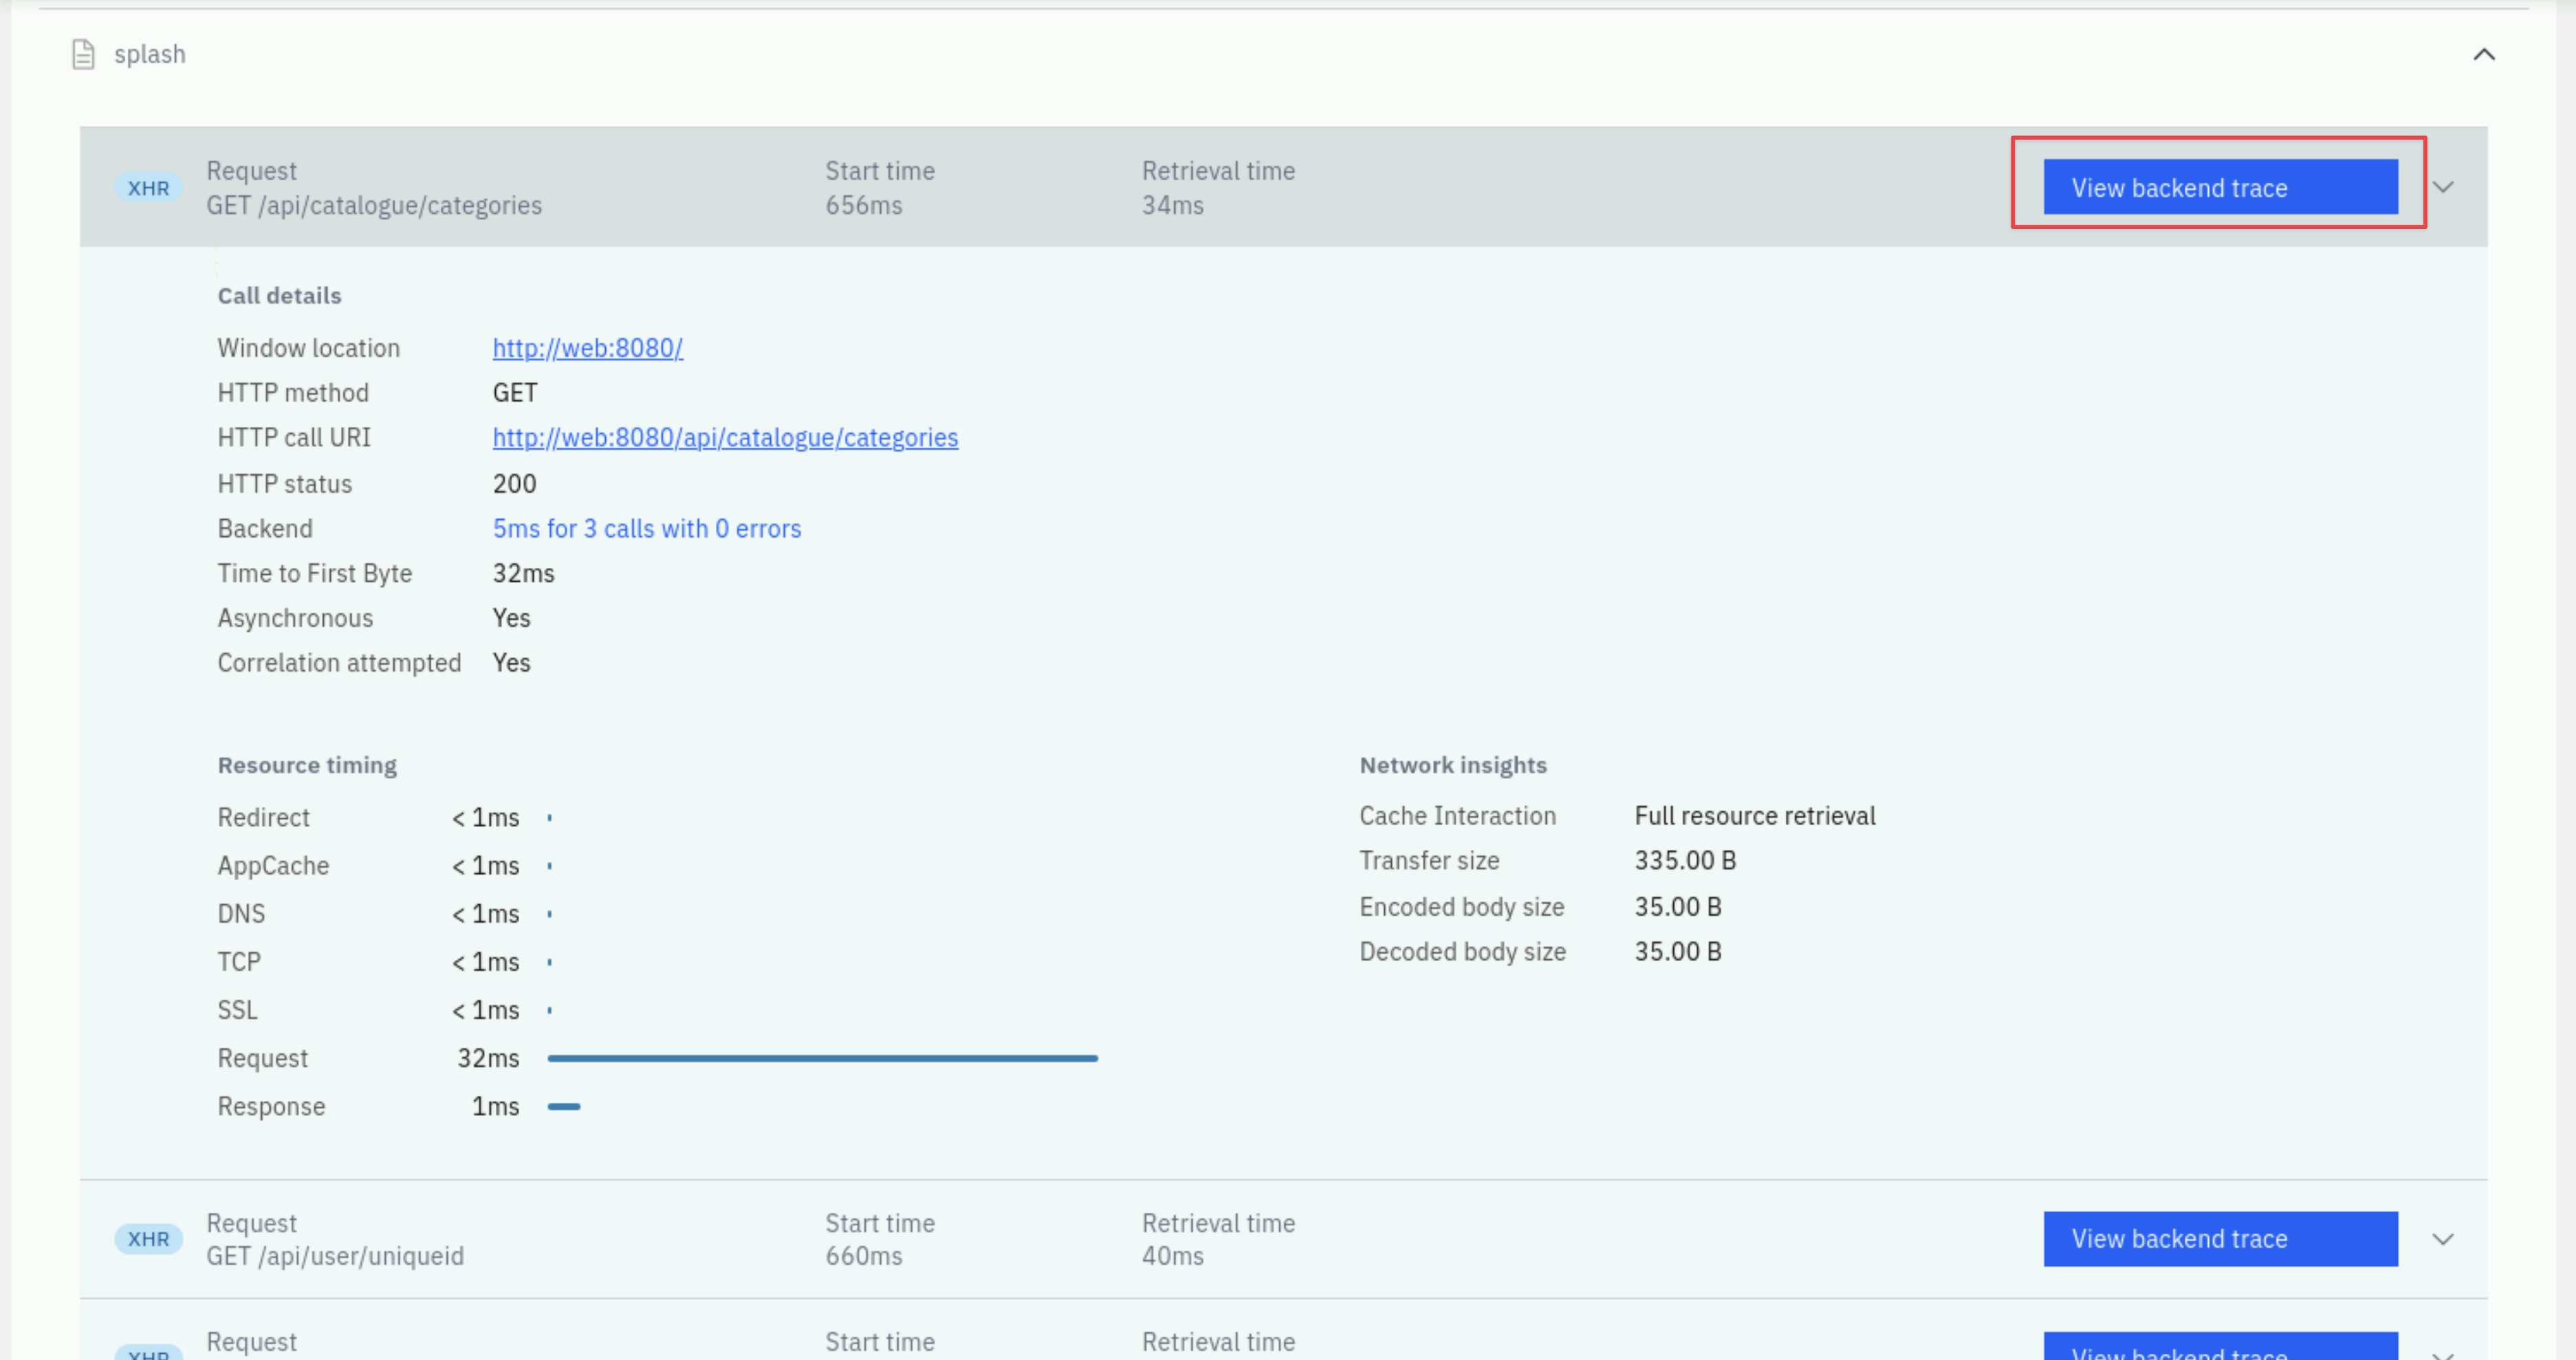Click the XHR badge for GET /api/user/uniqueid
The width and height of the screenshot is (2576, 1360).
point(149,1239)
